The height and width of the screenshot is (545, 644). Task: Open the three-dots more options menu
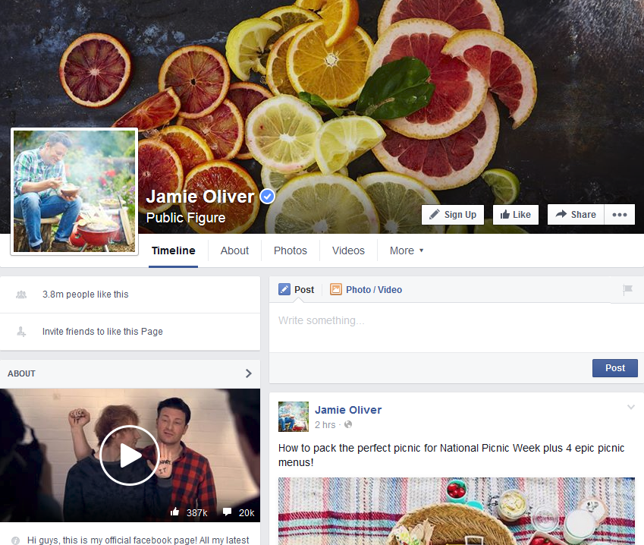tap(620, 215)
